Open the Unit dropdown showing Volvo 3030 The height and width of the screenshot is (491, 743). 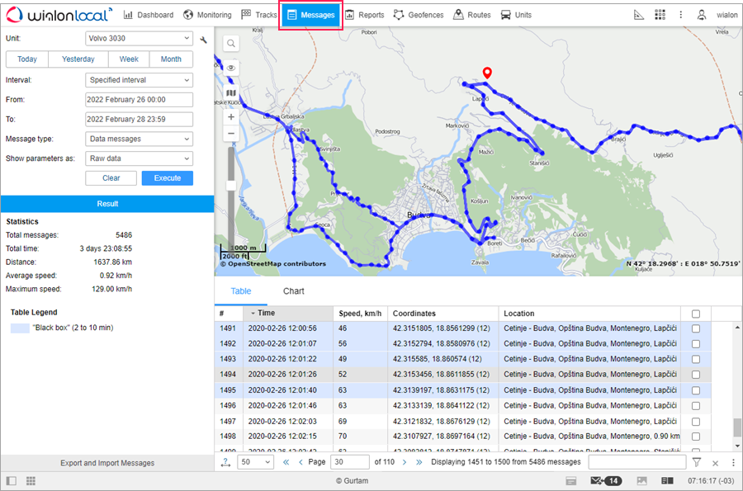[139, 39]
